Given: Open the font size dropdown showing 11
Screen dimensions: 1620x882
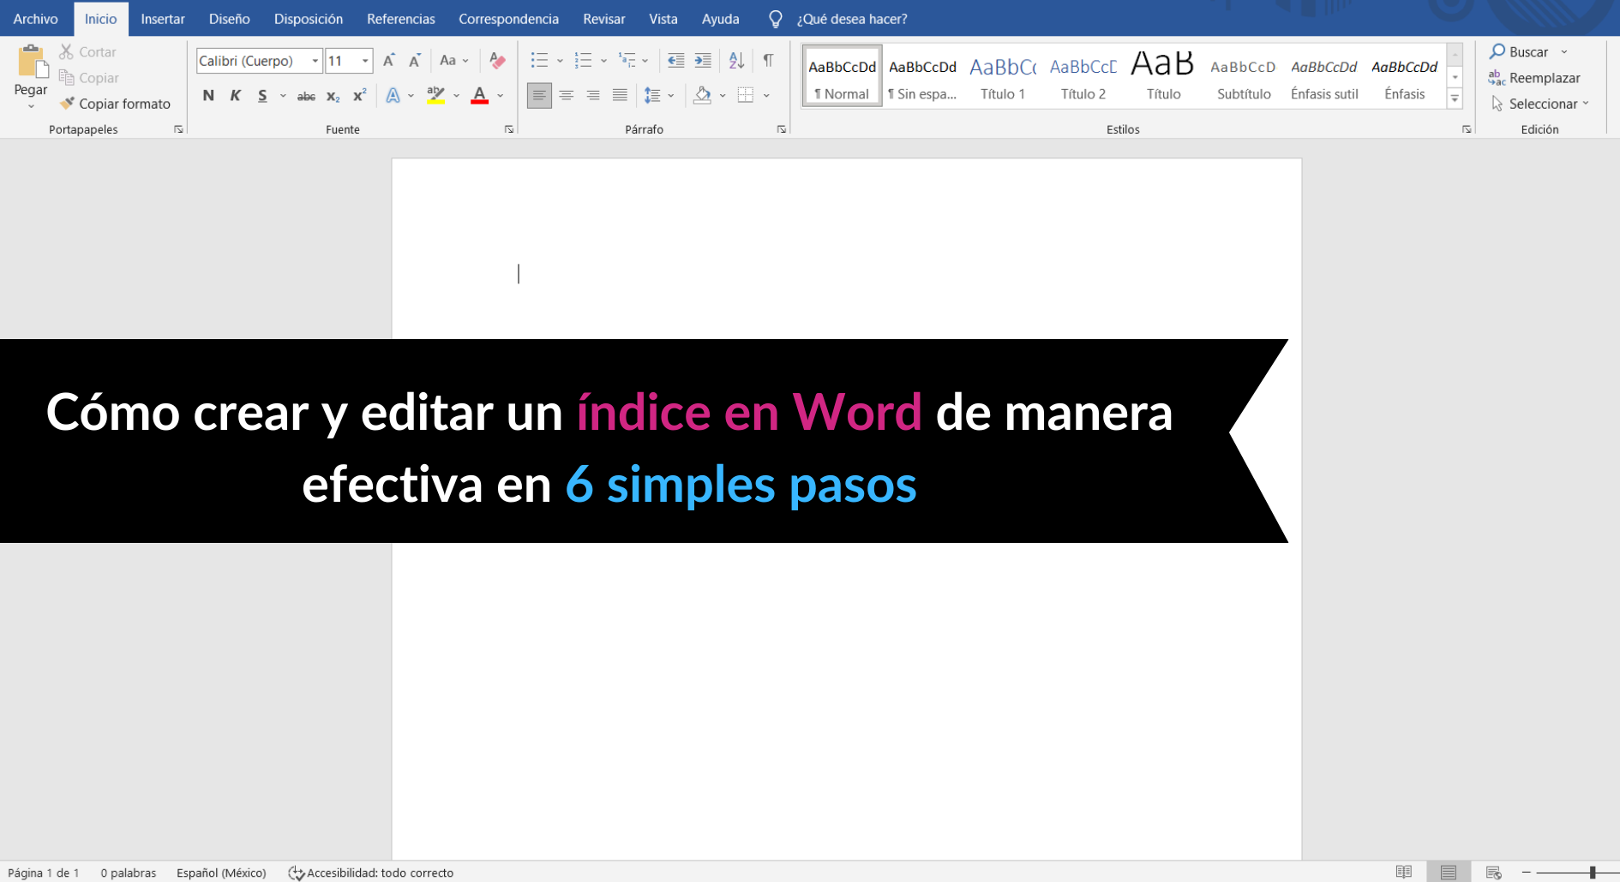Looking at the screenshot, I should [x=365, y=61].
